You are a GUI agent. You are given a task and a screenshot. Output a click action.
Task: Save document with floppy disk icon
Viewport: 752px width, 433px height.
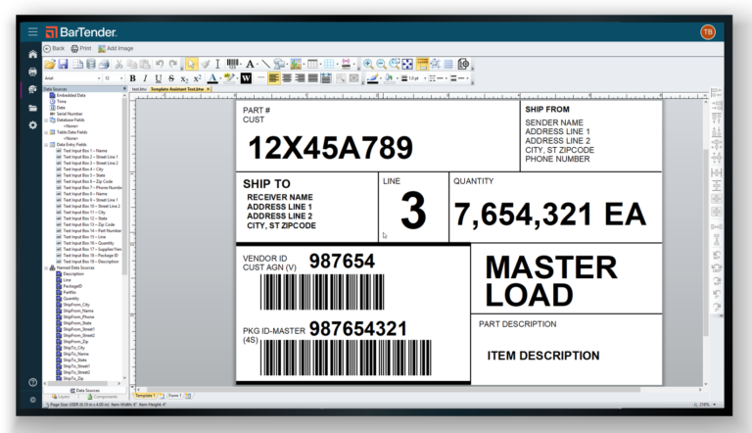click(63, 64)
